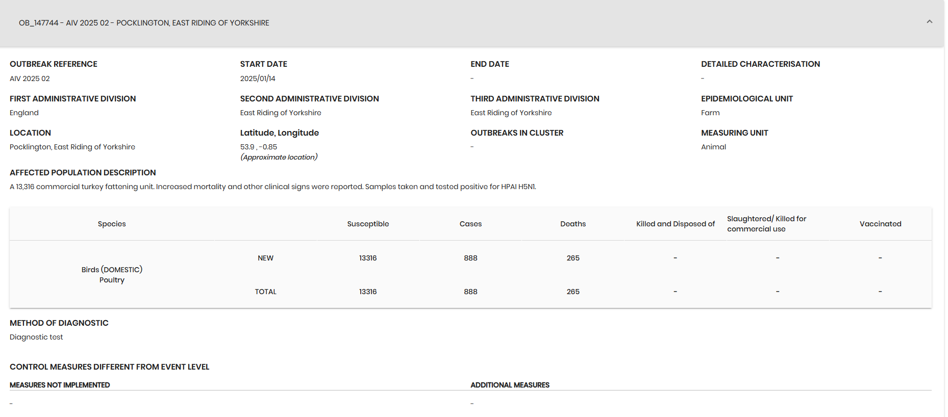Screen dimensions: 948x417
Task: Click the End Date label
Action: pyautogui.click(x=490, y=64)
